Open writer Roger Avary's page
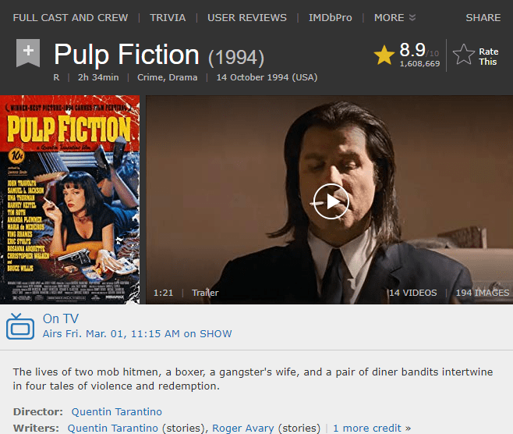The width and height of the screenshot is (513, 434). pyautogui.click(x=245, y=428)
